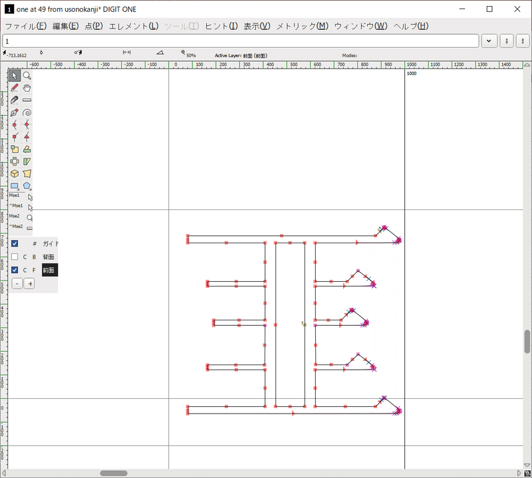Click the scroll left arrow at bottom
The image size is (532, 478).
point(4,473)
